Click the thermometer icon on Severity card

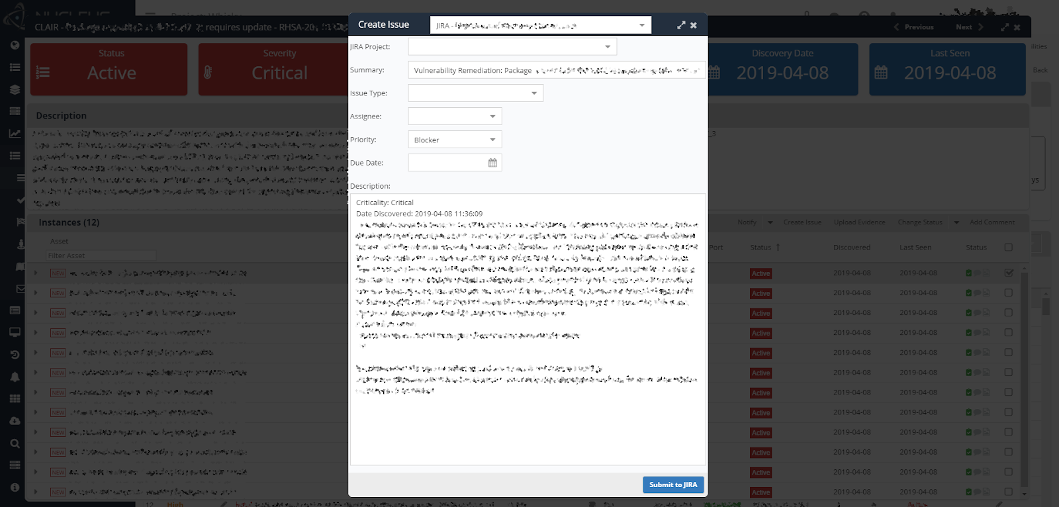(208, 73)
